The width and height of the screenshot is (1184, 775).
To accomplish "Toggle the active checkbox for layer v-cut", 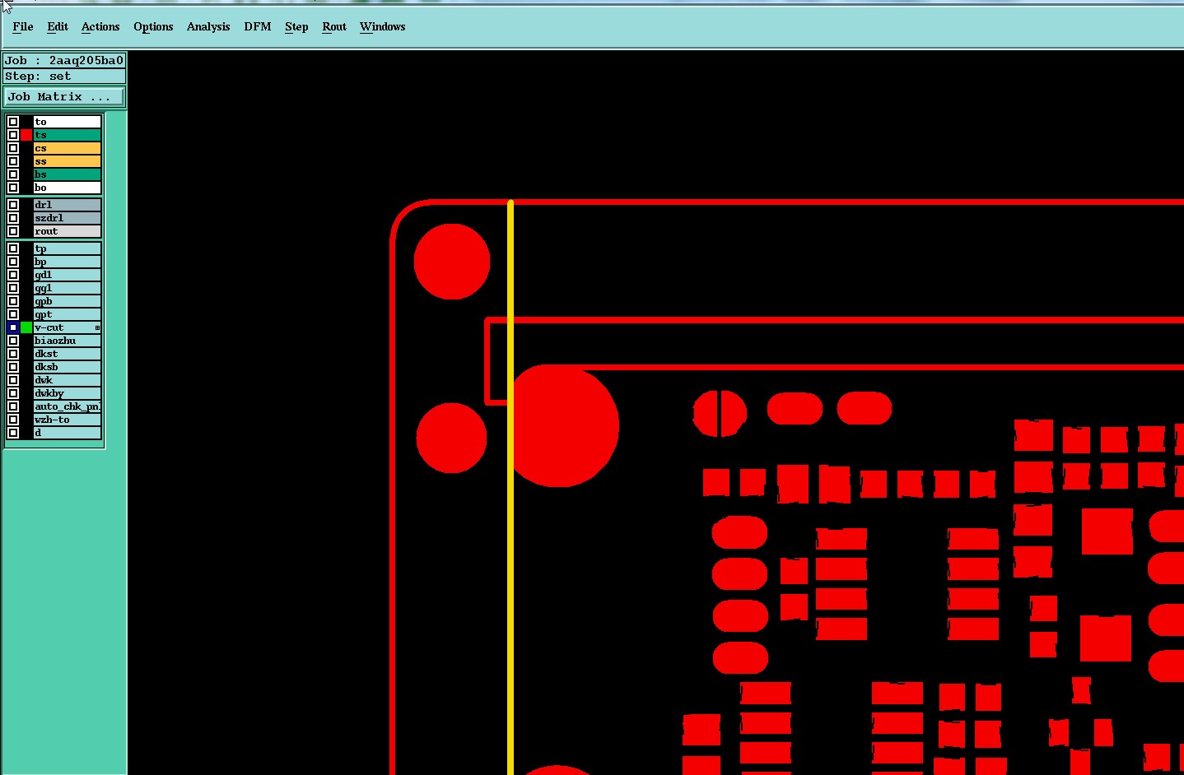I will point(13,327).
